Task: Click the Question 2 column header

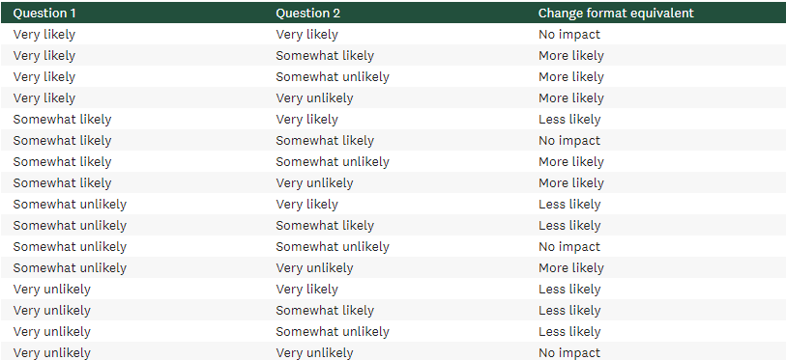Action: (307, 13)
